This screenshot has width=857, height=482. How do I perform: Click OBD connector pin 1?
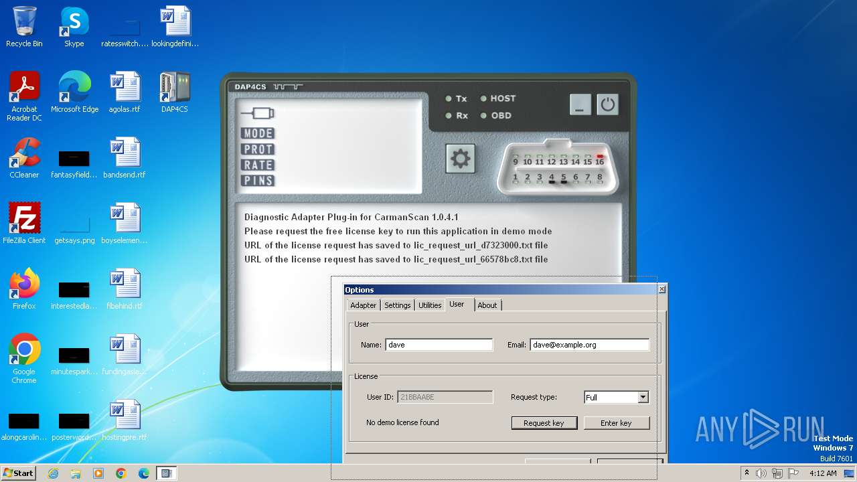pos(516,177)
